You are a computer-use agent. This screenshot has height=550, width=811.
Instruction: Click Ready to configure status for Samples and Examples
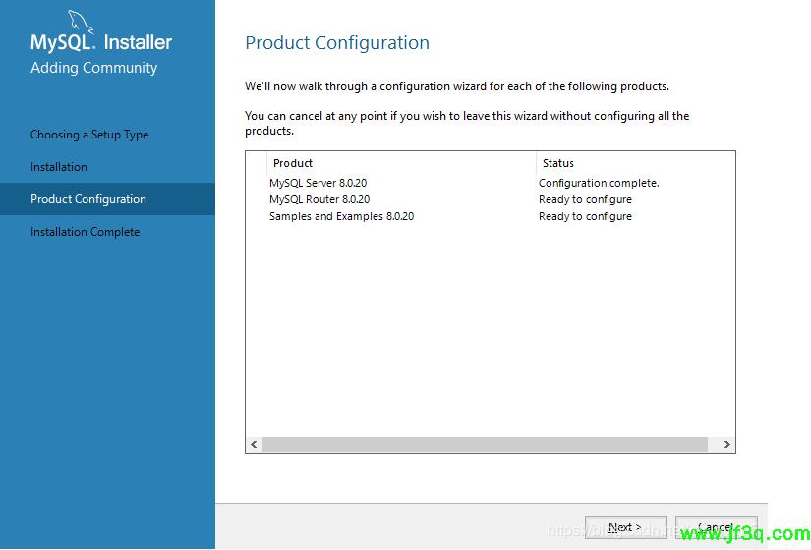(x=585, y=216)
